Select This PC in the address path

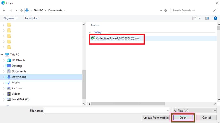(38, 11)
